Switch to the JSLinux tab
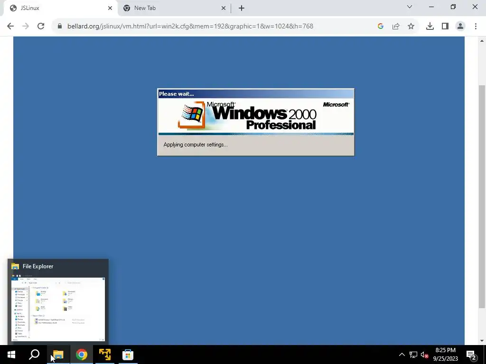The image size is (486, 364). (60, 9)
